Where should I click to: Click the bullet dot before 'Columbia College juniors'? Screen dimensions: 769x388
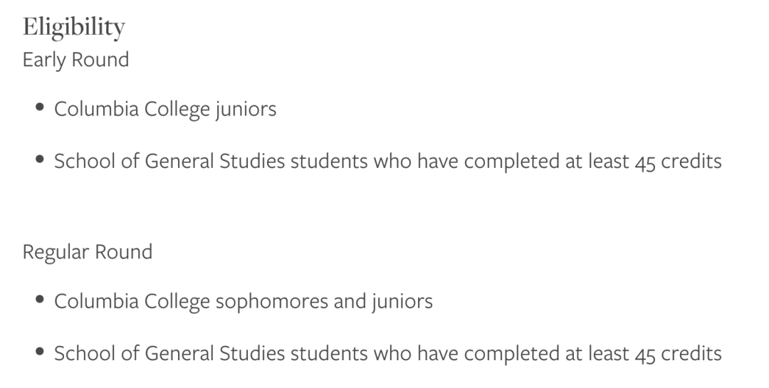point(40,107)
